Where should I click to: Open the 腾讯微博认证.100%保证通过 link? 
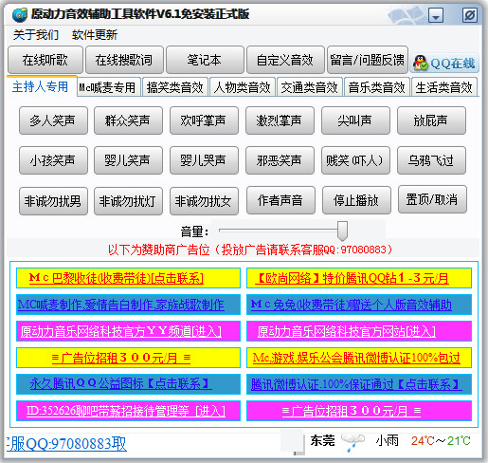click(356, 384)
